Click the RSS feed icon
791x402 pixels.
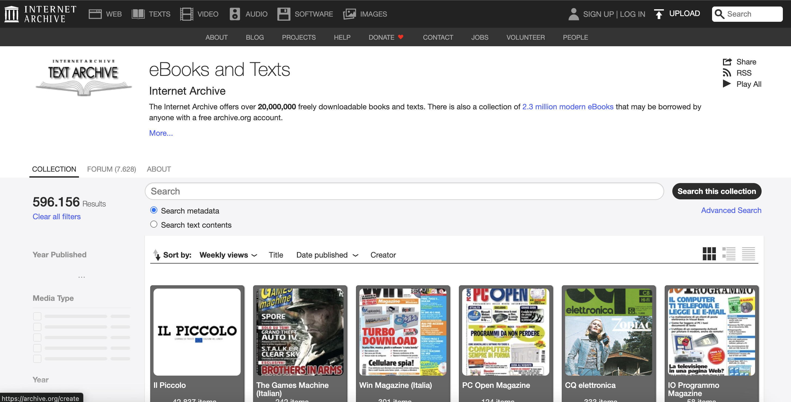[x=727, y=73]
